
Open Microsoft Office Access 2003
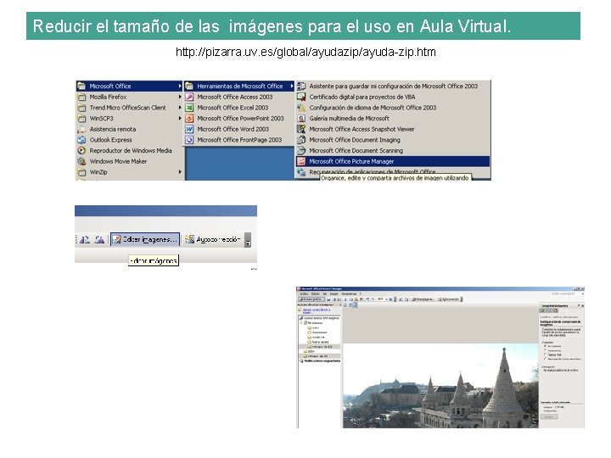click(x=238, y=97)
